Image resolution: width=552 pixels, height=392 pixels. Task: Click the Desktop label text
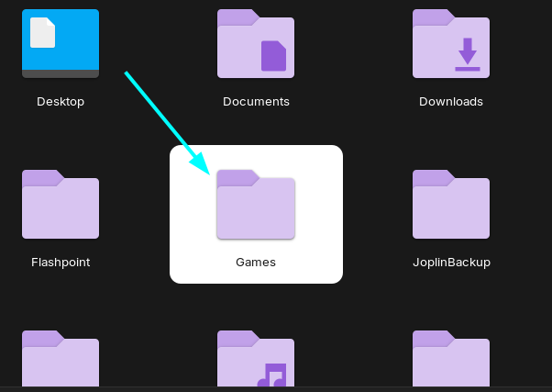click(x=61, y=102)
